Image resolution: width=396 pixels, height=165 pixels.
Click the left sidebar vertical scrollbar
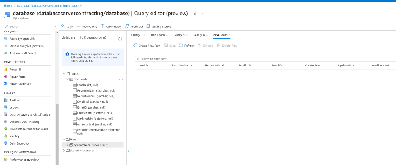click(x=57, y=134)
